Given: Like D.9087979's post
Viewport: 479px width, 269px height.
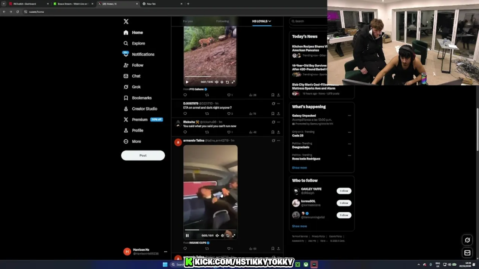Looking at the screenshot, I should pos(229,114).
